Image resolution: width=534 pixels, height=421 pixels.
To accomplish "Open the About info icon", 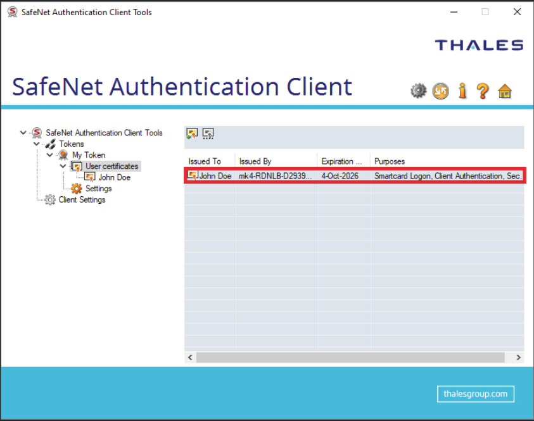I will [462, 91].
